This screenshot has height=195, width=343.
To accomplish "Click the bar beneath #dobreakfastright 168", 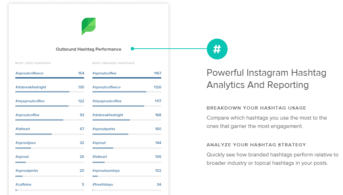I will (x=127, y=120).
